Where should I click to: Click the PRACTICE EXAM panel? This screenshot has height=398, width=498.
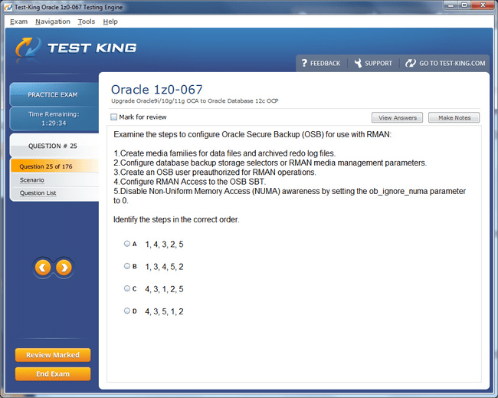point(54,94)
